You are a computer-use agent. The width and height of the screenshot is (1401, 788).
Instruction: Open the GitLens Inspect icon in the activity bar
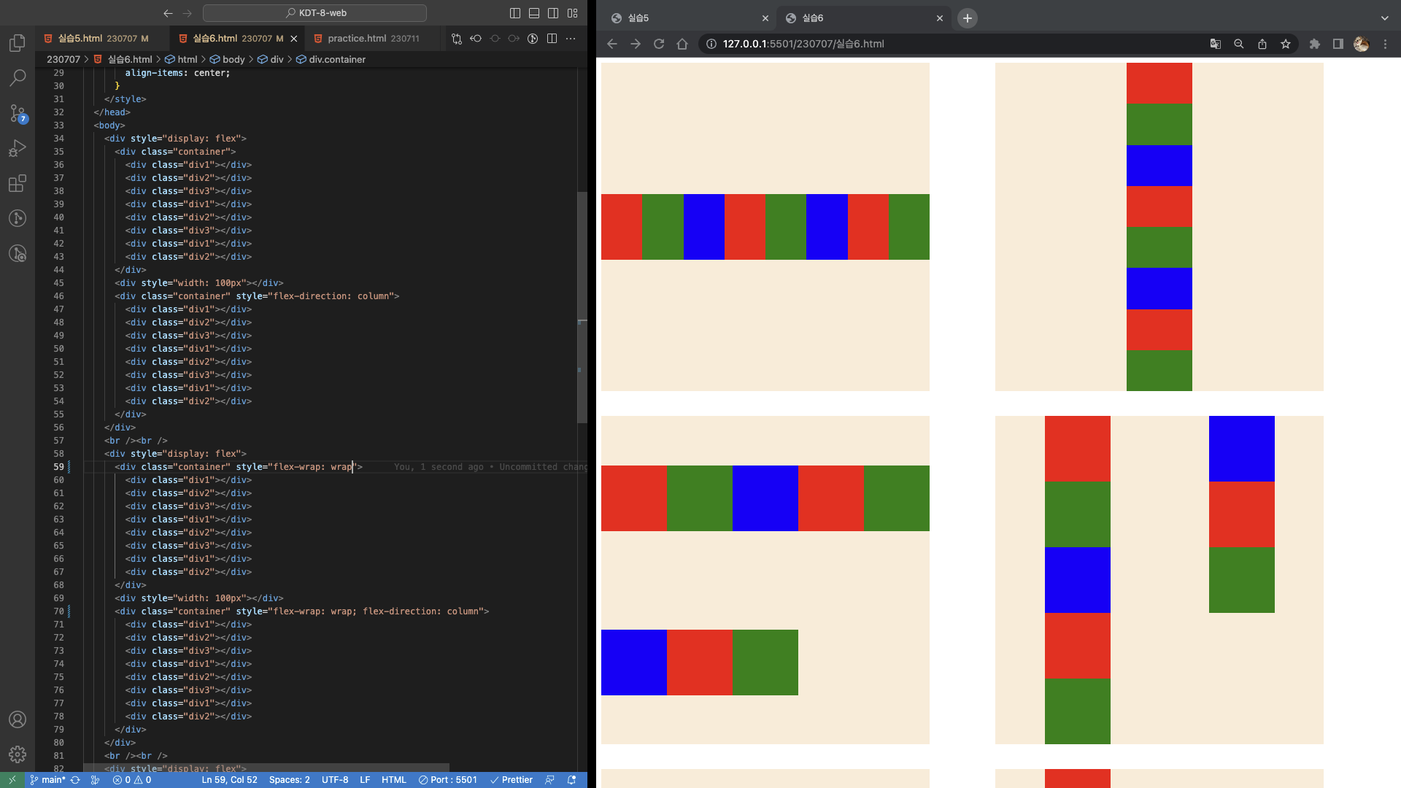click(x=18, y=253)
